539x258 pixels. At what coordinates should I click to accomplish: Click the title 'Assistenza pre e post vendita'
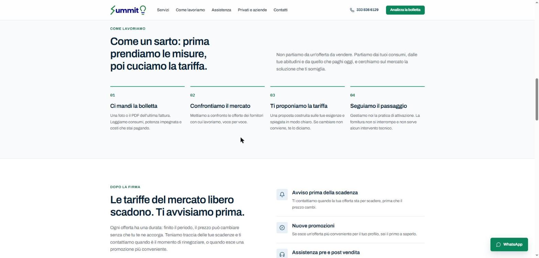coord(326,253)
